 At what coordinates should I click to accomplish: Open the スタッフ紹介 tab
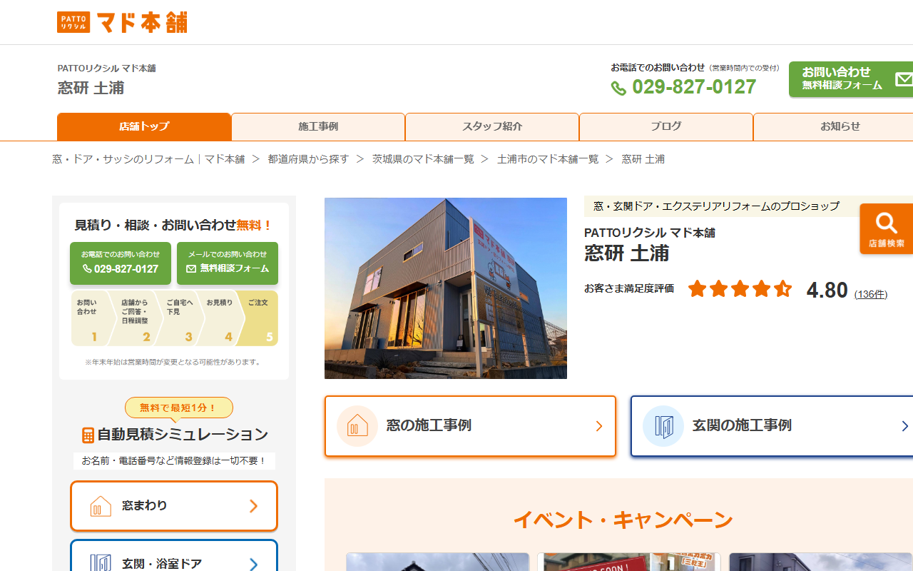[x=492, y=126]
